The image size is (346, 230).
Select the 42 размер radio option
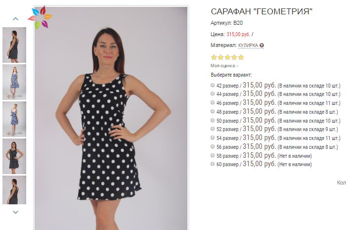(x=213, y=85)
